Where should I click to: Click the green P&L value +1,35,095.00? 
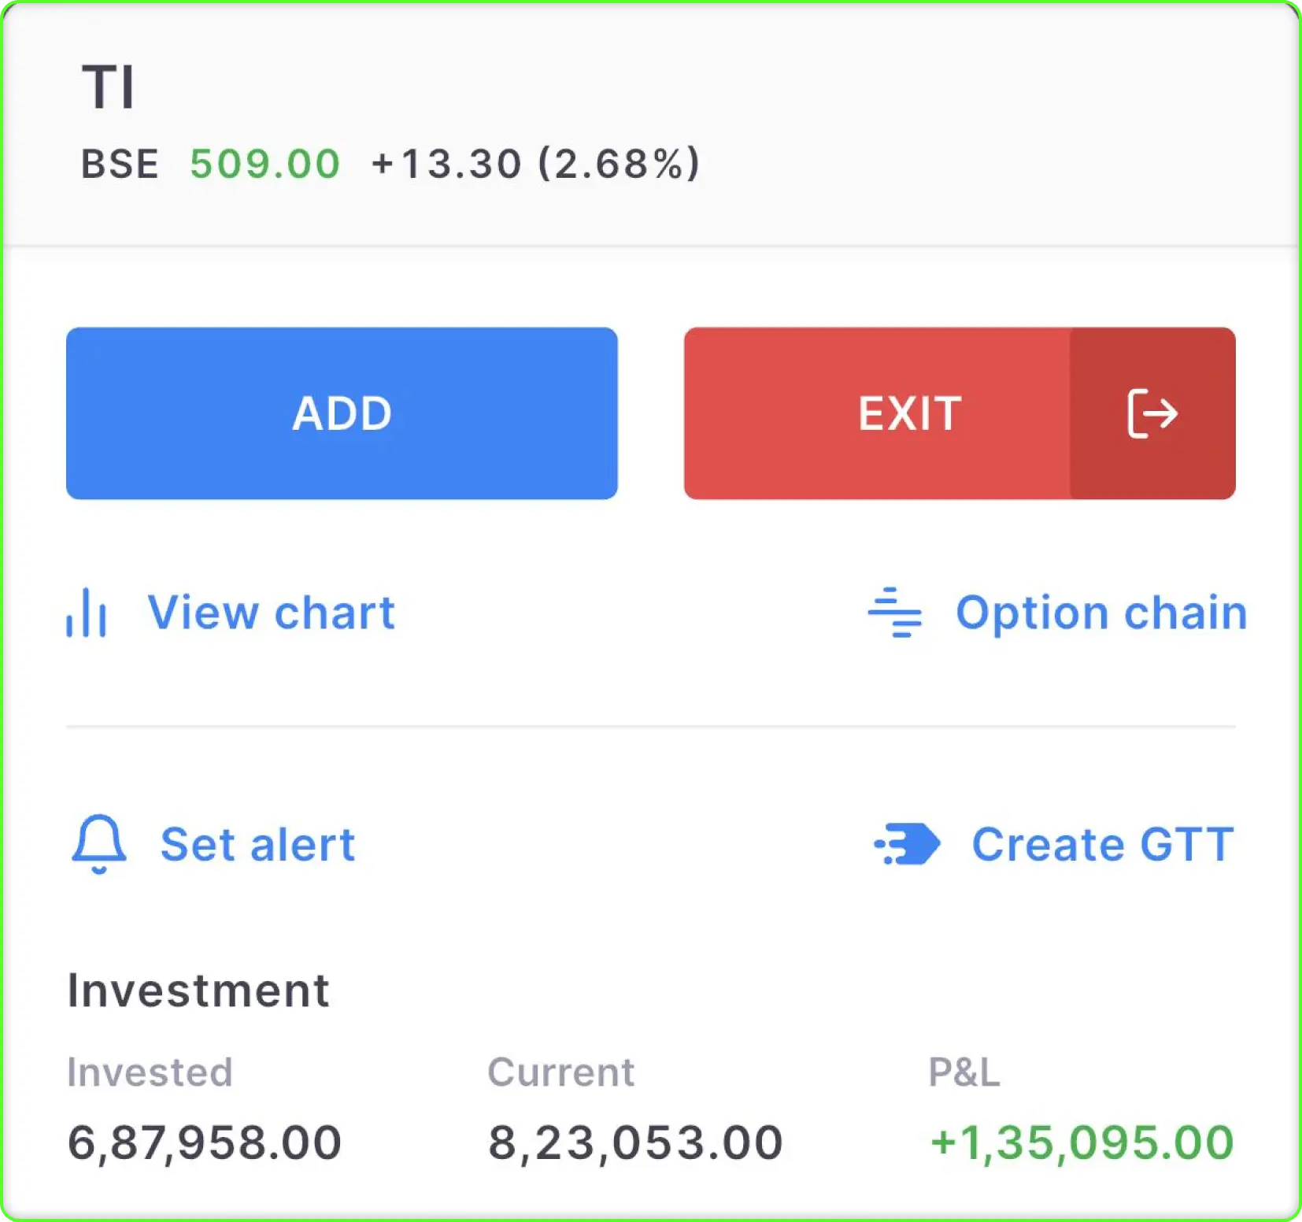(x=1082, y=1142)
